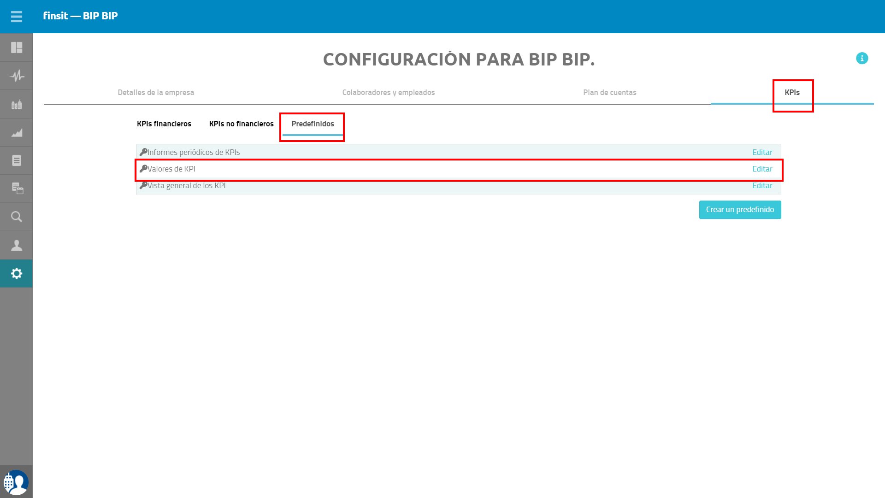Select 'Informes periódicos de KPIs' row text

(194, 152)
